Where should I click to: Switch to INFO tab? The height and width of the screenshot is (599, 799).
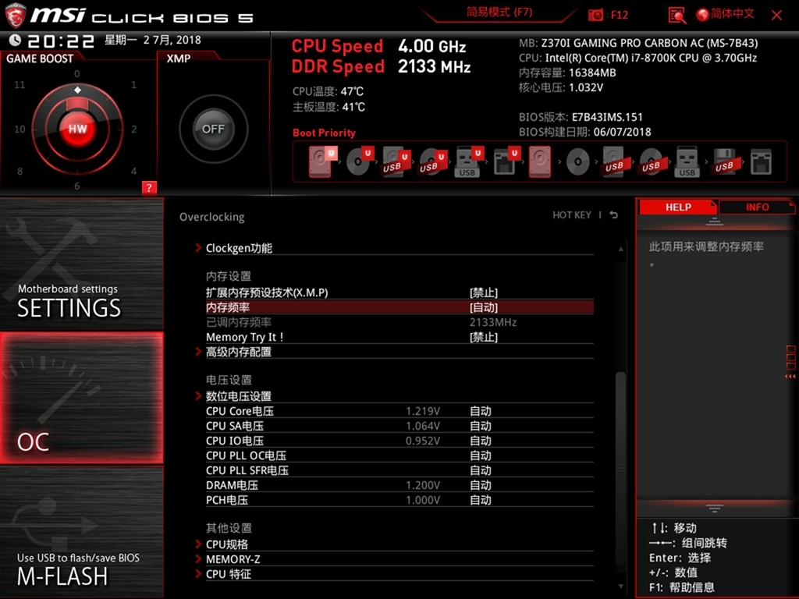coord(757,207)
